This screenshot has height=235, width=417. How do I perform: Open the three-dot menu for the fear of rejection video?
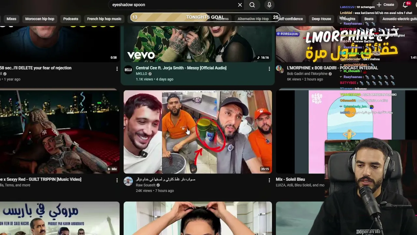pyautogui.click(x=117, y=69)
